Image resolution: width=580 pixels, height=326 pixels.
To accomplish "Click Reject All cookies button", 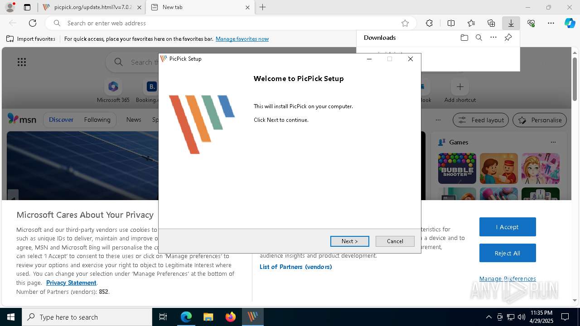I will (x=507, y=253).
